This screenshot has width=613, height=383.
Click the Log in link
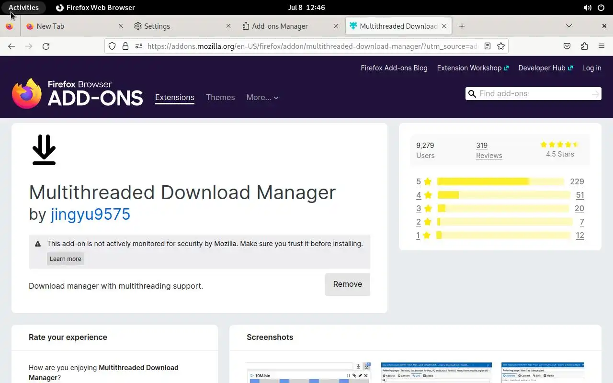(x=591, y=68)
